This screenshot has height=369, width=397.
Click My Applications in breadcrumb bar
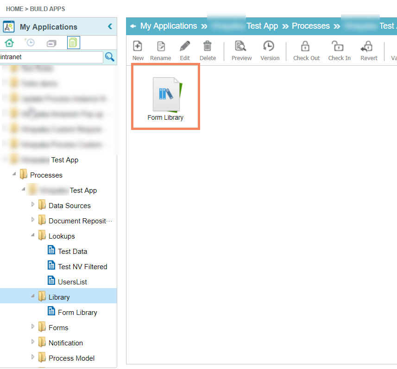click(x=169, y=26)
